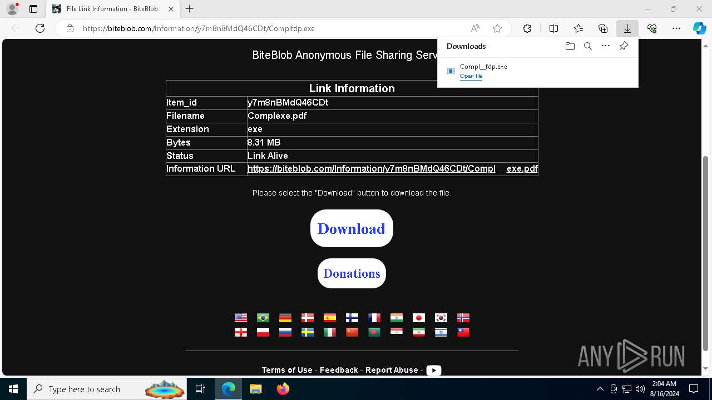Select the South Korea flag language
This screenshot has height=400, width=712.
click(x=441, y=318)
